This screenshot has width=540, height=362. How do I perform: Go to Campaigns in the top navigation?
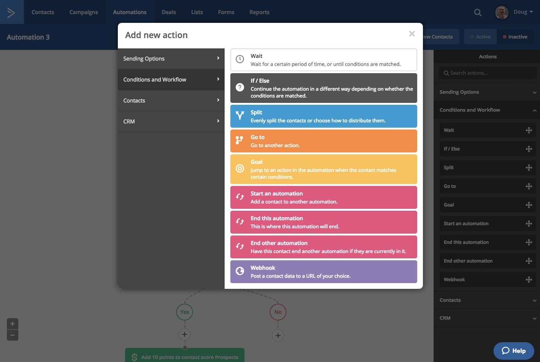point(84,12)
